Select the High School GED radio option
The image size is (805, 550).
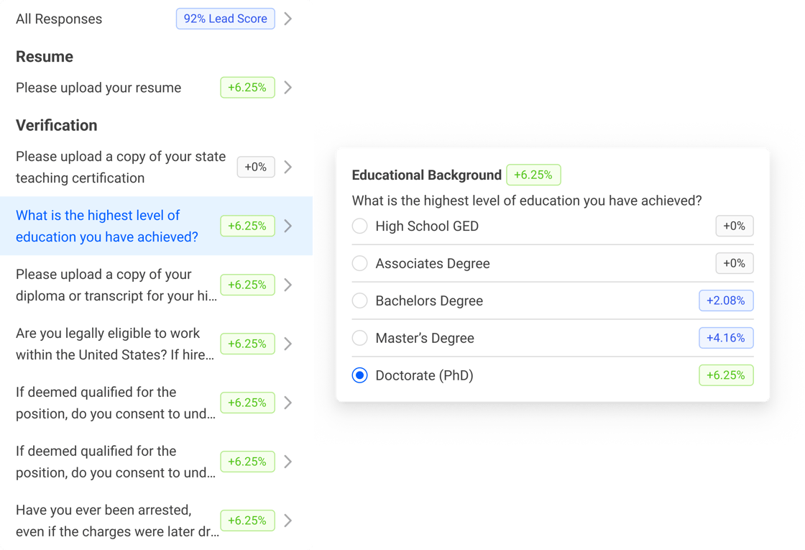pyautogui.click(x=359, y=226)
